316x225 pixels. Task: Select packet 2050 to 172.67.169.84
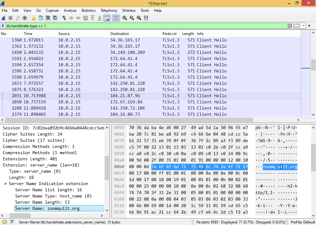click(x=124, y=102)
